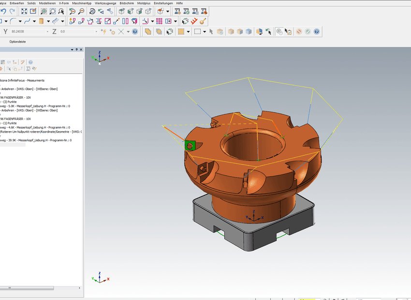
Task: Expand the dashed window selection dropdown
Action: pyautogui.click(x=205, y=32)
